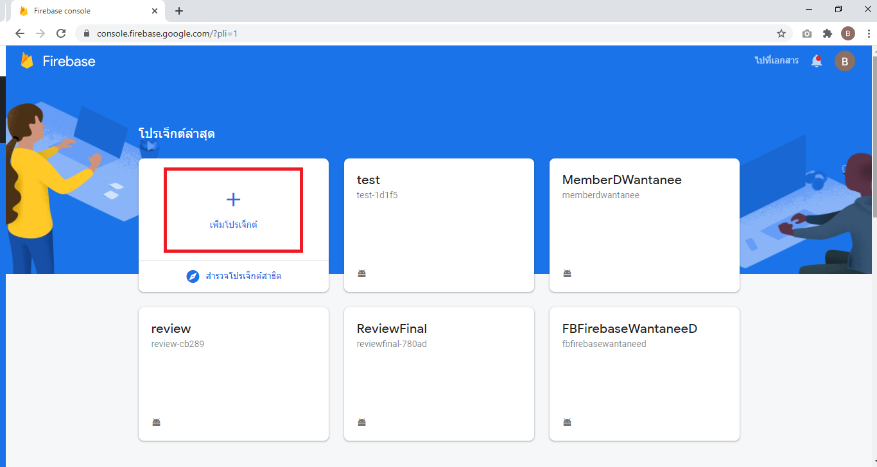This screenshot has width=877, height=467.
Task: Open ไปที่เอกสาร docs link
Action: pyautogui.click(x=777, y=61)
